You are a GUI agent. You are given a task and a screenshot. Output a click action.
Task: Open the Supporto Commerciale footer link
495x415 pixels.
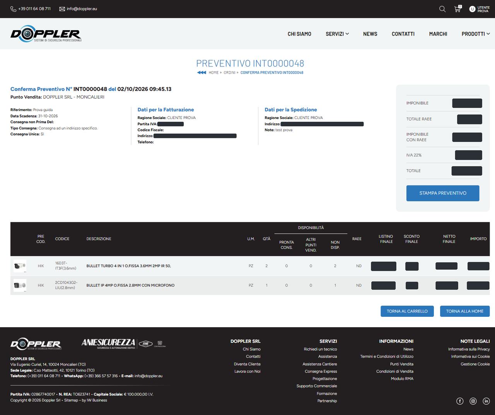[x=317, y=386]
